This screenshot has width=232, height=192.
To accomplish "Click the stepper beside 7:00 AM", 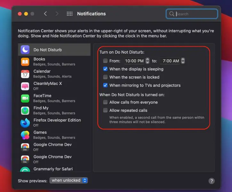I will (x=183, y=61).
